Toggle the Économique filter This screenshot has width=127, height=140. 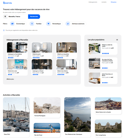coord(18,24)
